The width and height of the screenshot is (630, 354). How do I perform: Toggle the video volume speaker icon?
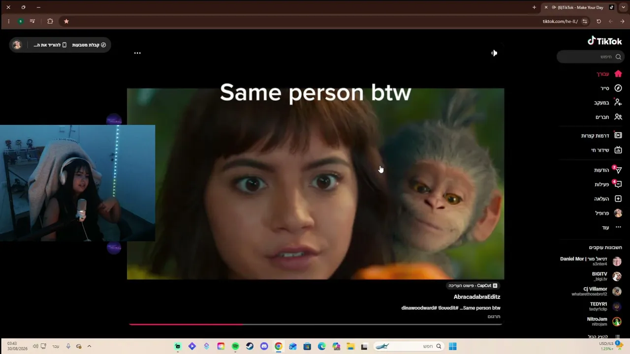[494, 53]
